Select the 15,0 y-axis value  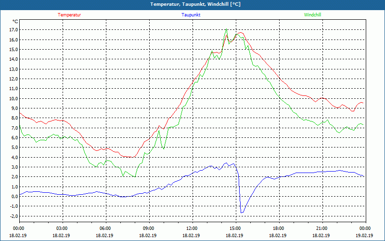pyautogui.click(x=13, y=50)
